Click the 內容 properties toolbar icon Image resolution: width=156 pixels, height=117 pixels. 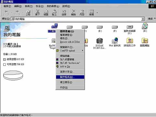[82, 13]
